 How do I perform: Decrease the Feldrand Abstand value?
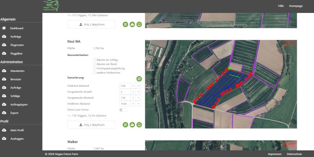[x=133, y=86]
